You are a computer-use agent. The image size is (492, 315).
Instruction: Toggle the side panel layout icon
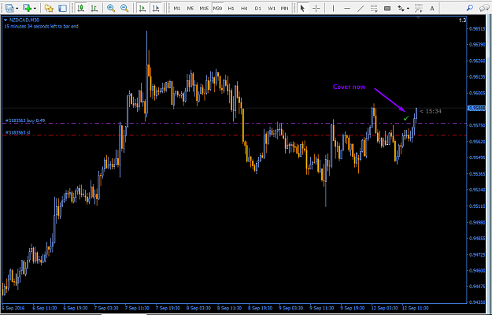pyautogui.click(x=62, y=8)
